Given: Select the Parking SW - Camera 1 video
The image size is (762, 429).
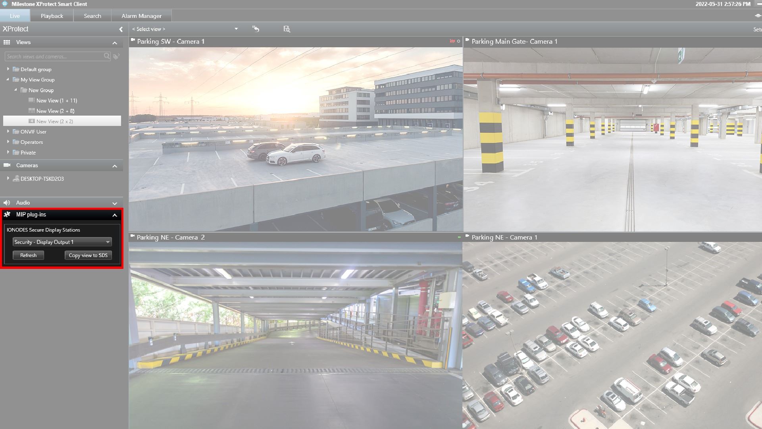Looking at the screenshot, I should point(296,139).
